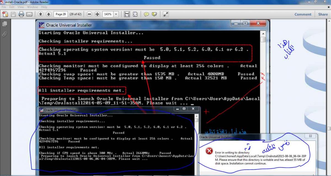The image size is (331, 176).
Task: Toggle the fit one full page view
Action: [x=135, y=14]
